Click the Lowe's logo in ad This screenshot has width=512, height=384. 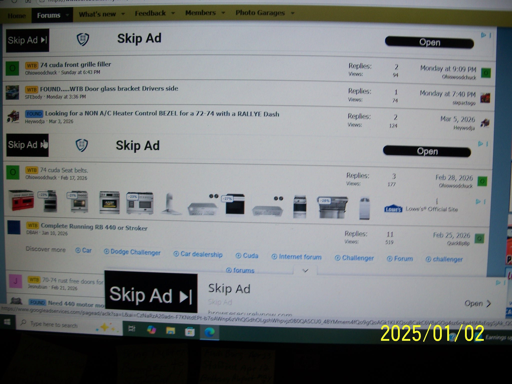(393, 209)
